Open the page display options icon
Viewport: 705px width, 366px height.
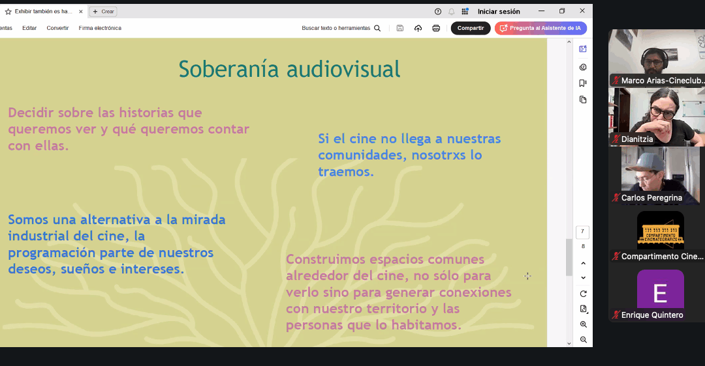pyautogui.click(x=583, y=309)
